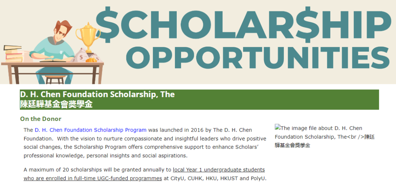This screenshot has width=396, height=187.
Task: Click underlined text local Year 1 undergraduate students
Action: (219, 169)
